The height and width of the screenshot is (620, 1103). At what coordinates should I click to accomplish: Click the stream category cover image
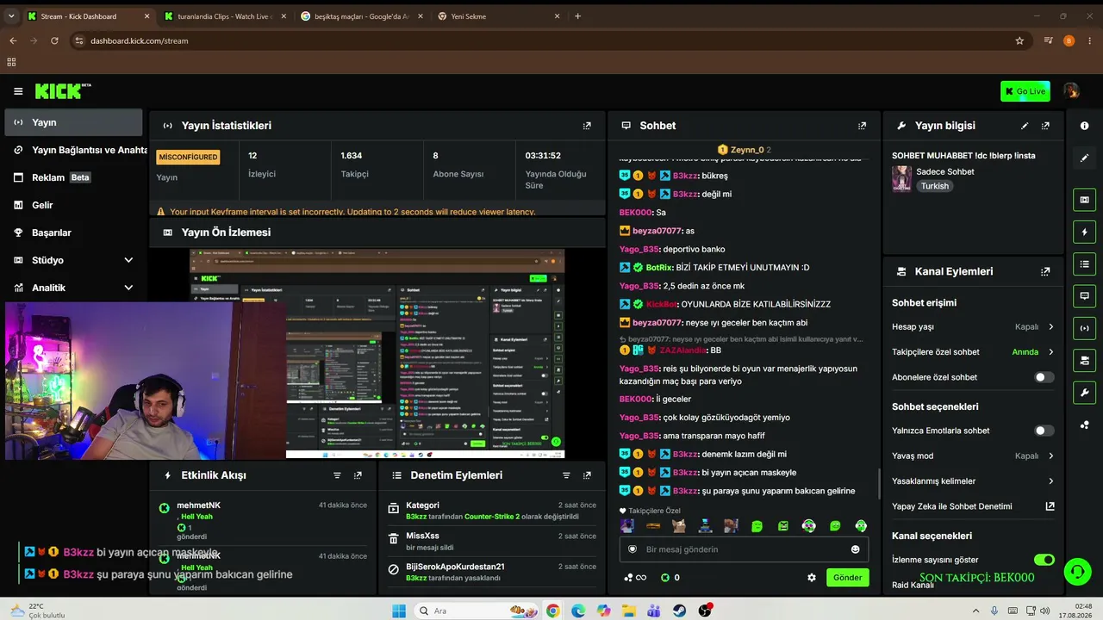coord(901,178)
